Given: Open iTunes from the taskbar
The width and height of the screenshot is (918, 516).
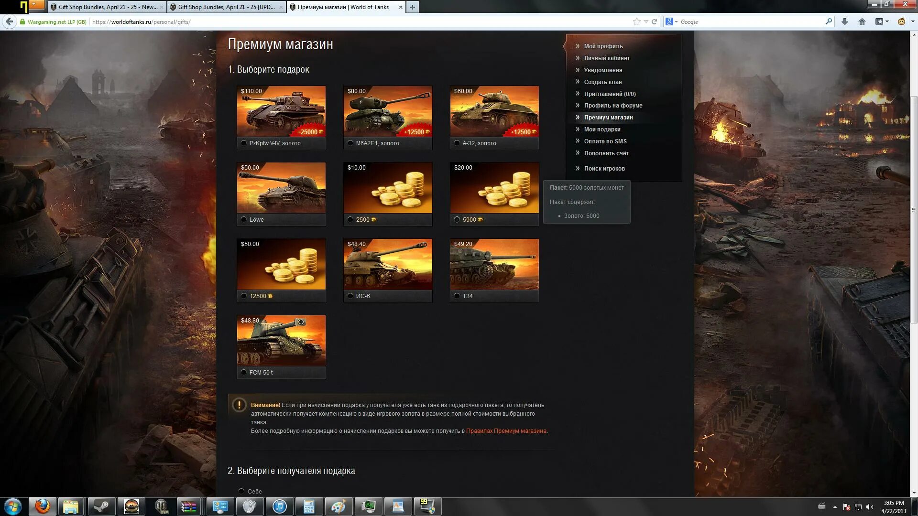Looking at the screenshot, I should click(x=279, y=506).
